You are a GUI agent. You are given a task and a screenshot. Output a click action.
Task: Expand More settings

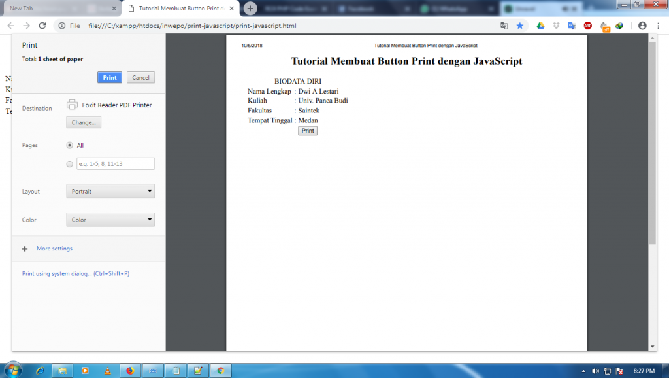54,249
